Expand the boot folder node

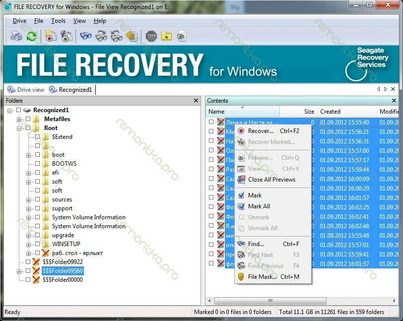tap(28, 155)
